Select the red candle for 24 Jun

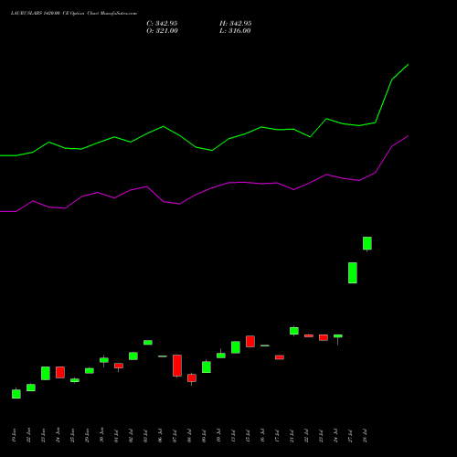coord(60,372)
